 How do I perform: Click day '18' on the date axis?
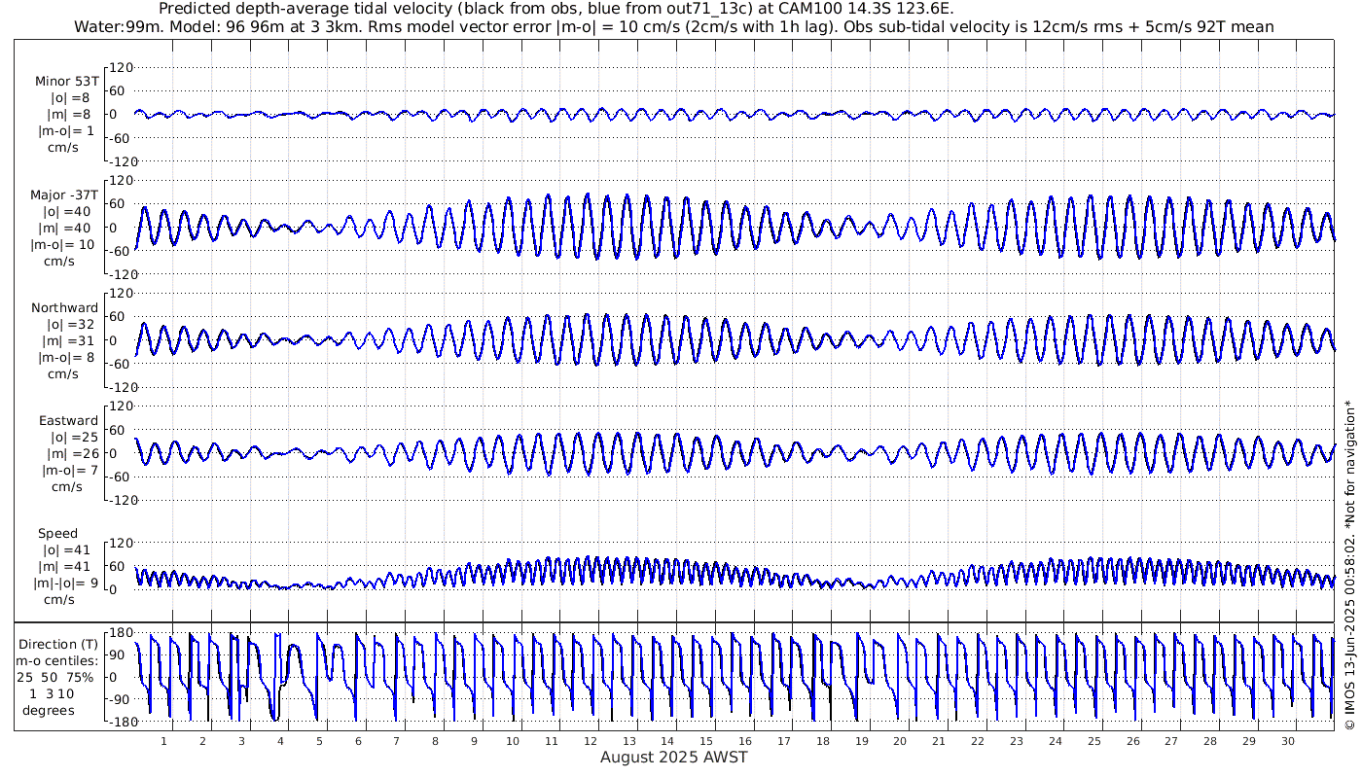click(x=823, y=741)
